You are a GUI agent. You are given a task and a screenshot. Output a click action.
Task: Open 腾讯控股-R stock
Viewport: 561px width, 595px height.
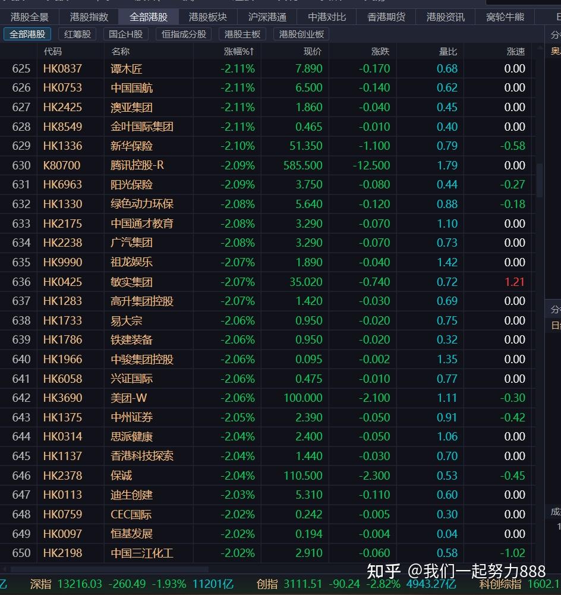click(x=267, y=165)
